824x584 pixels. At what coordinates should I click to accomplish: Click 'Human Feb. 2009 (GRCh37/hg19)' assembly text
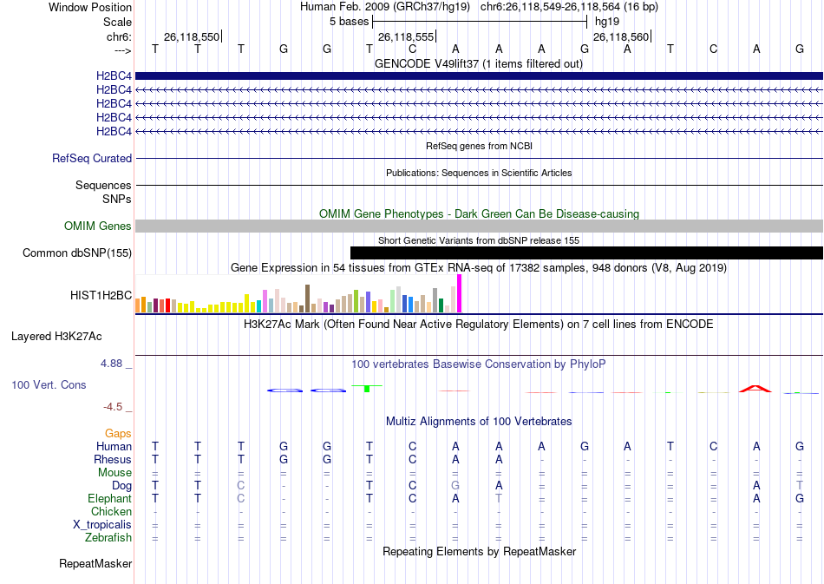386,7
